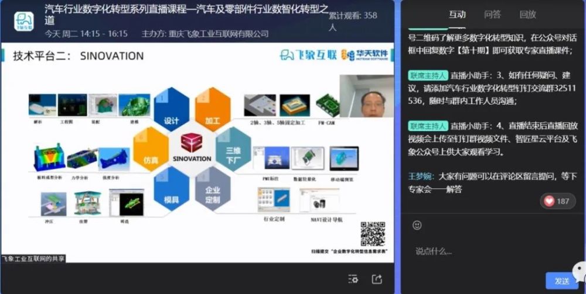The width and height of the screenshot is (586, 294).
Task: Click the organizer text 重庆飞象工业互联网有限公司
Action: pyautogui.click(x=218, y=34)
